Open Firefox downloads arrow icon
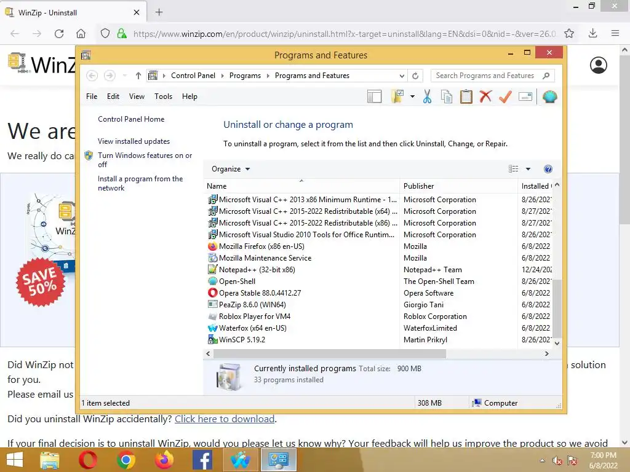Image resolution: width=630 pixels, height=472 pixels. pyautogui.click(x=592, y=33)
